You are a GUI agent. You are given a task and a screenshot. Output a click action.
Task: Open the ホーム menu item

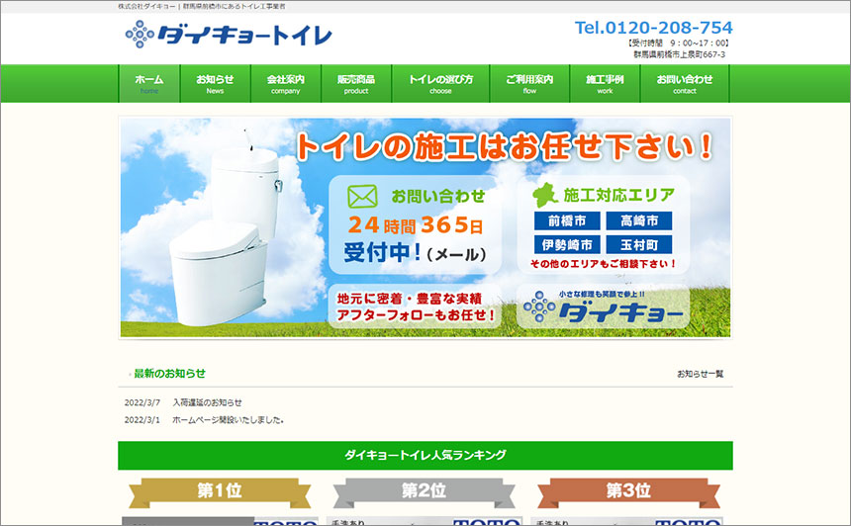tap(149, 83)
